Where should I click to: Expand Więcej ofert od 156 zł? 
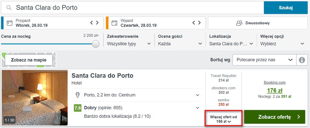point(223,119)
